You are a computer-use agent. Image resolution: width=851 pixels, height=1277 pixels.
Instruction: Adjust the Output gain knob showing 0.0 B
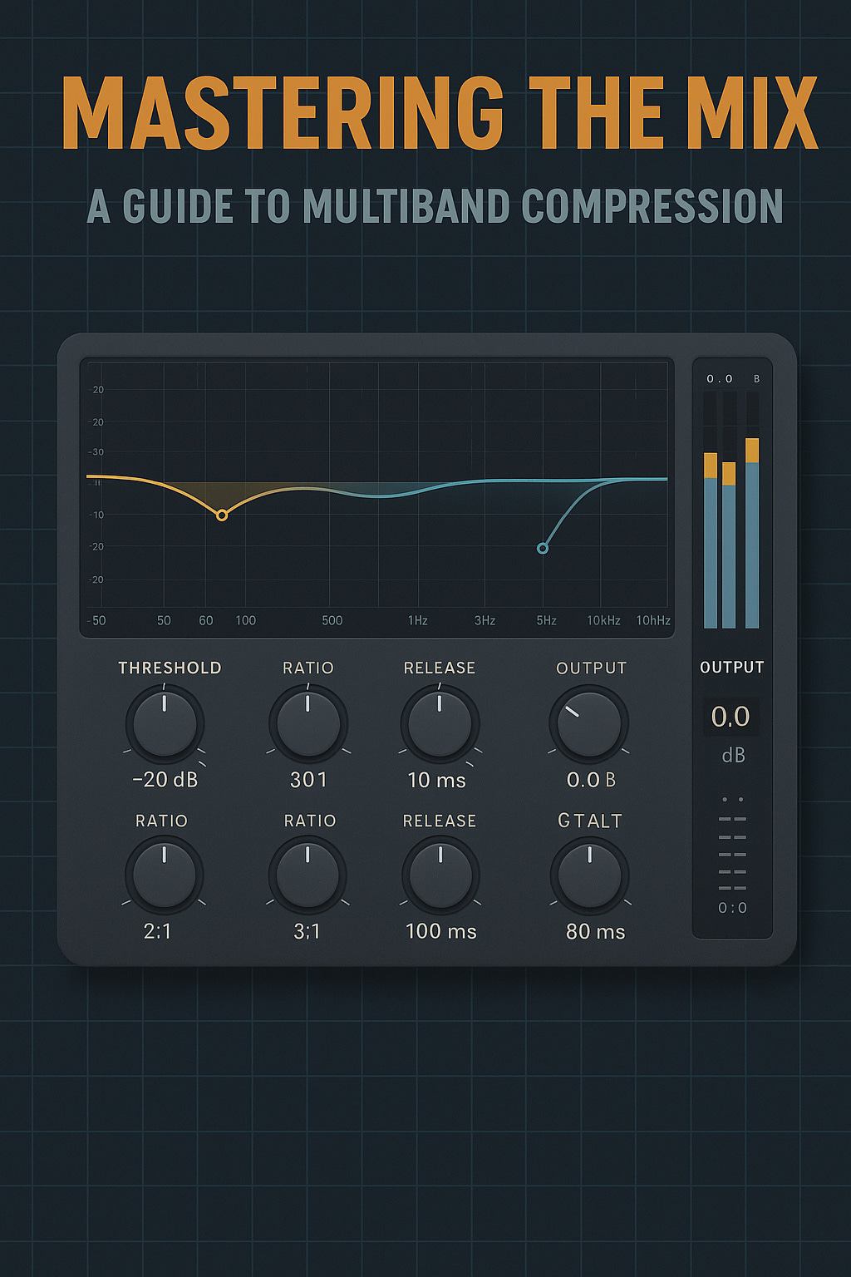(x=588, y=723)
